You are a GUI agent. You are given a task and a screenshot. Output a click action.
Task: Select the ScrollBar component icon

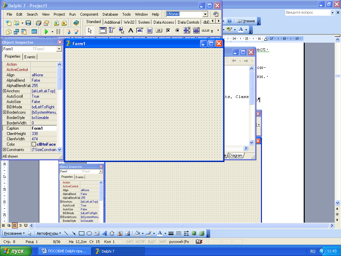[x=205, y=30]
